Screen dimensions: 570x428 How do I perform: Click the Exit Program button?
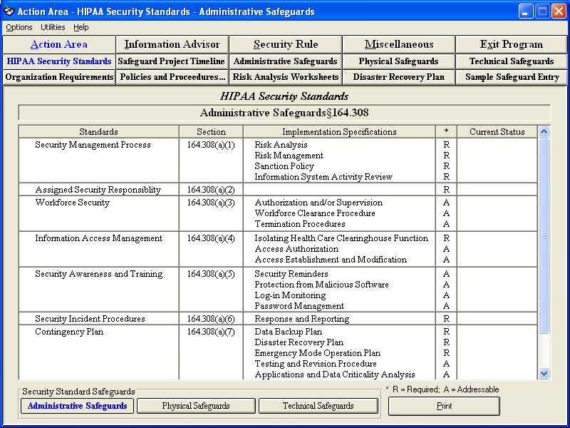pos(512,44)
